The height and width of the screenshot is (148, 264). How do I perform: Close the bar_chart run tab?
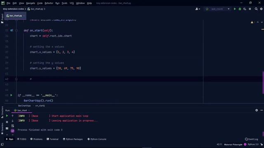tap(29, 111)
